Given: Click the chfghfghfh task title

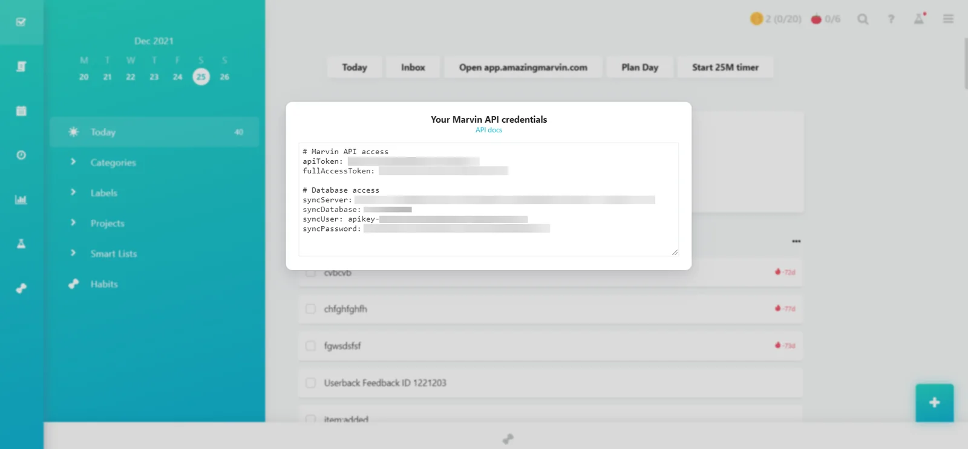Looking at the screenshot, I should pyautogui.click(x=345, y=309).
